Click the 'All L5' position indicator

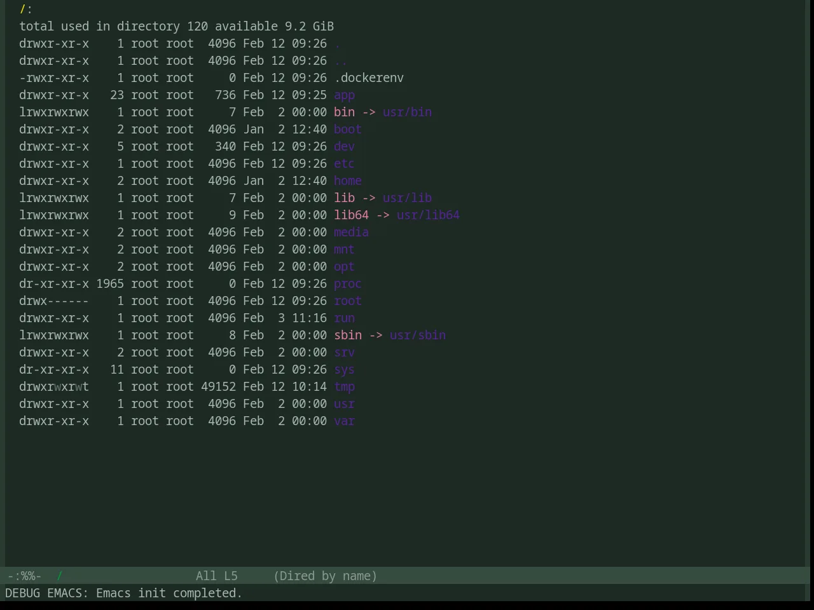click(217, 576)
